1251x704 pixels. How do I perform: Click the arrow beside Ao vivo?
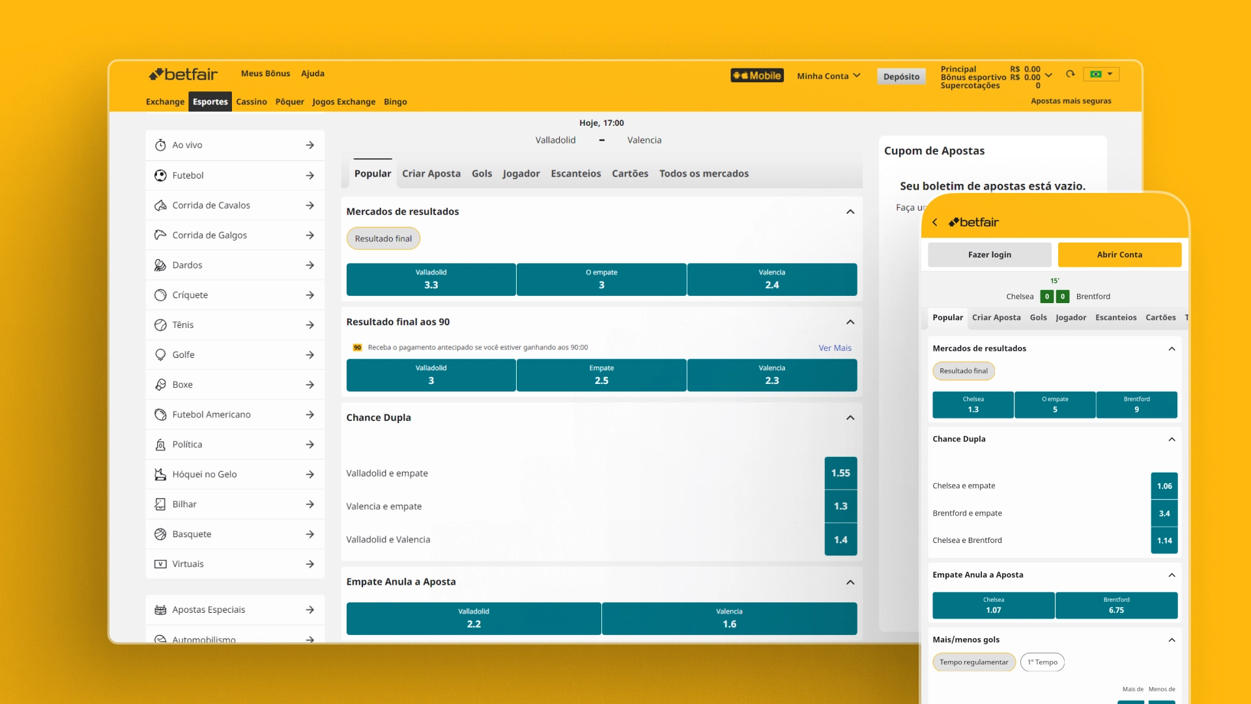[310, 145]
